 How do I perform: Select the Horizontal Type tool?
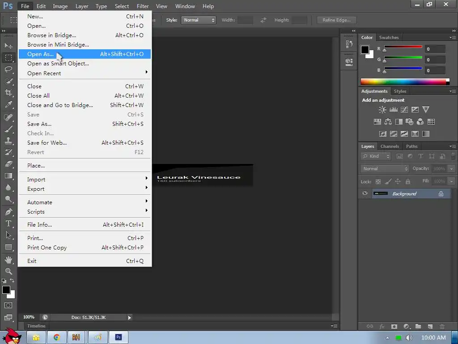(8, 224)
